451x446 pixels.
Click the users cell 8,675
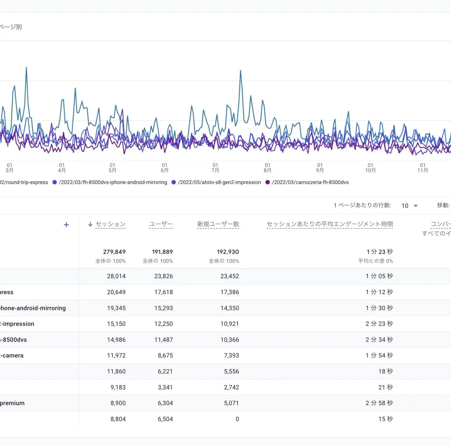165,355
